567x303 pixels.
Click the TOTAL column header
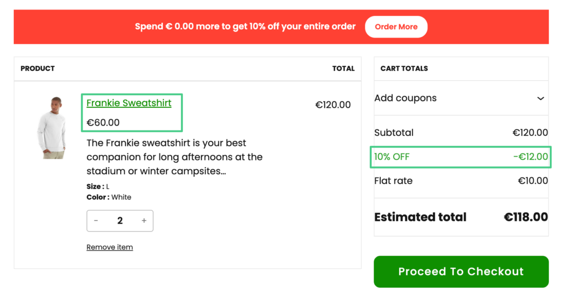tap(343, 69)
